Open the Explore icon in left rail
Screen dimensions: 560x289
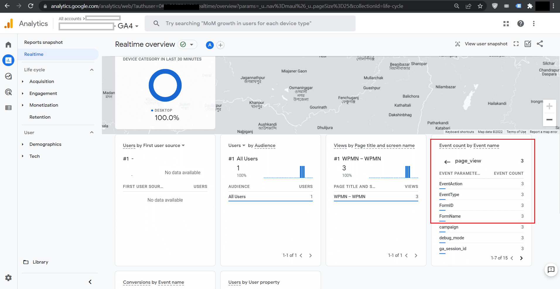coord(8,76)
